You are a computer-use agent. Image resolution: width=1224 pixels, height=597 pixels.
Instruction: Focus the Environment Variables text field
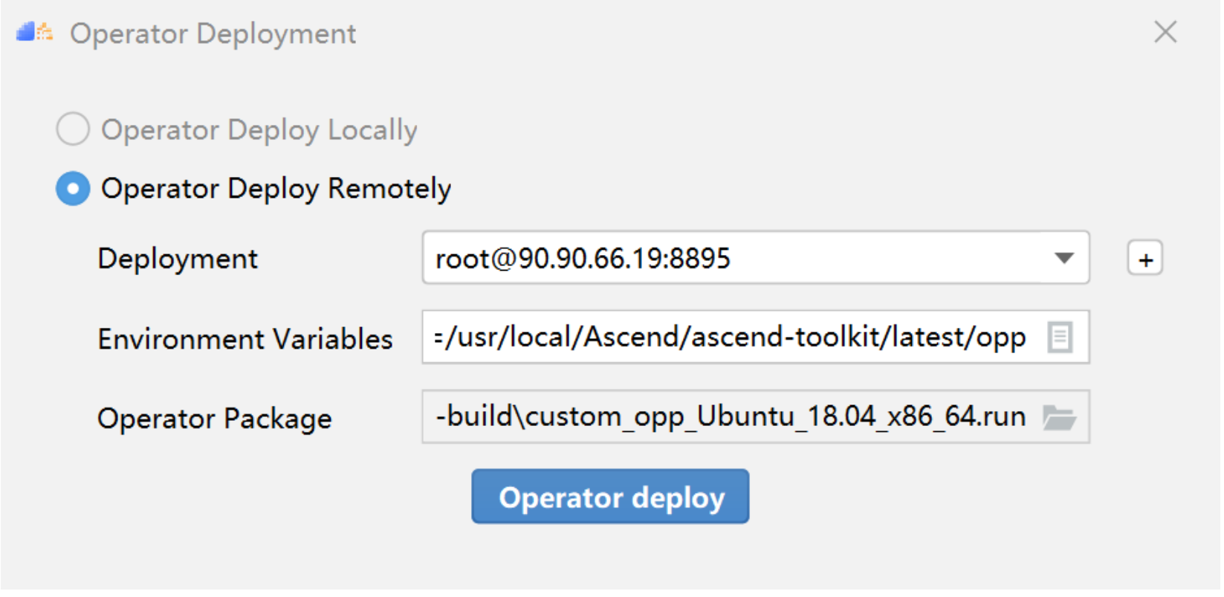coord(755,338)
